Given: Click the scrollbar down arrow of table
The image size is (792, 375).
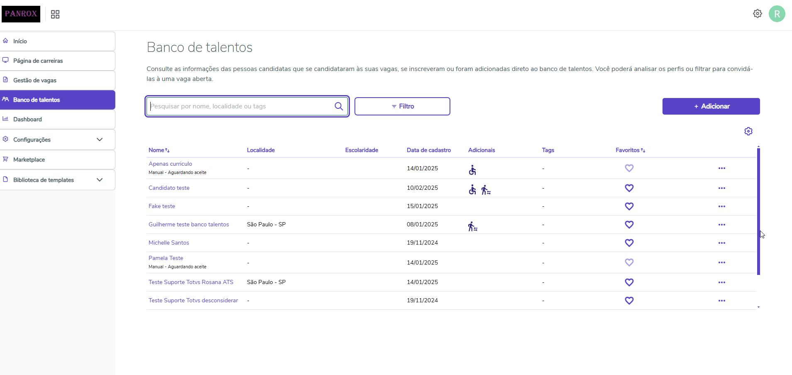Looking at the screenshot, I should pos(758,307).
